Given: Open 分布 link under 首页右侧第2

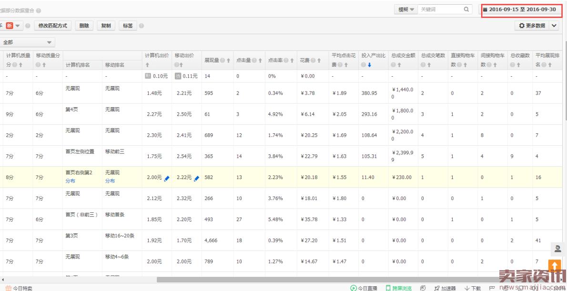Looking at the screenshot, I should (x=70, y=181).
